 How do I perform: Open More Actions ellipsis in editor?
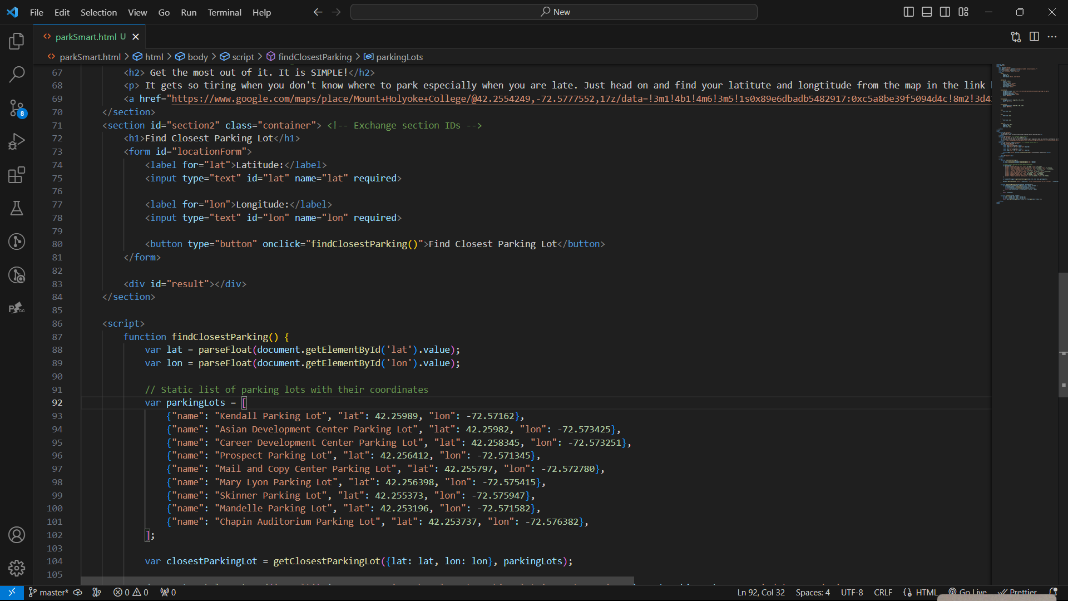pyautogui.click(x=1052, y=37)
